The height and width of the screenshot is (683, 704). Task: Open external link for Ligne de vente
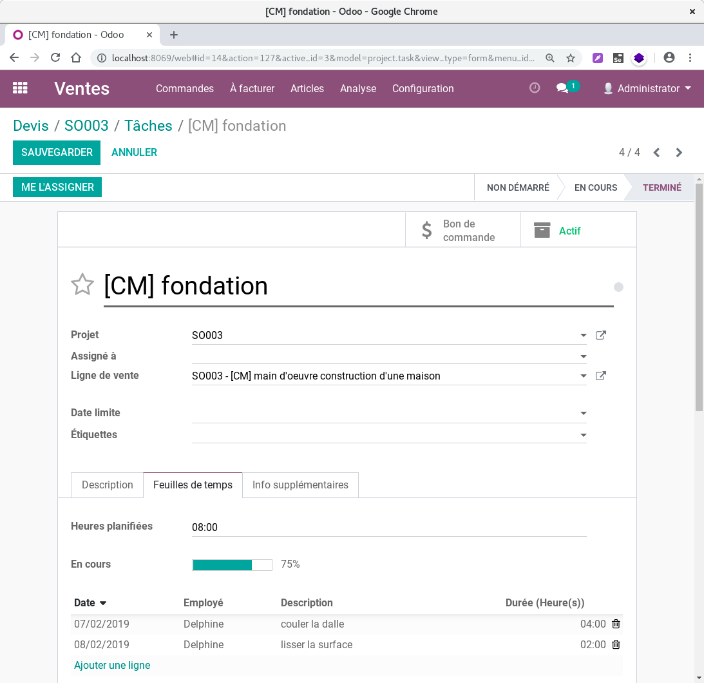pyautogui.click(x=601, y=376)
